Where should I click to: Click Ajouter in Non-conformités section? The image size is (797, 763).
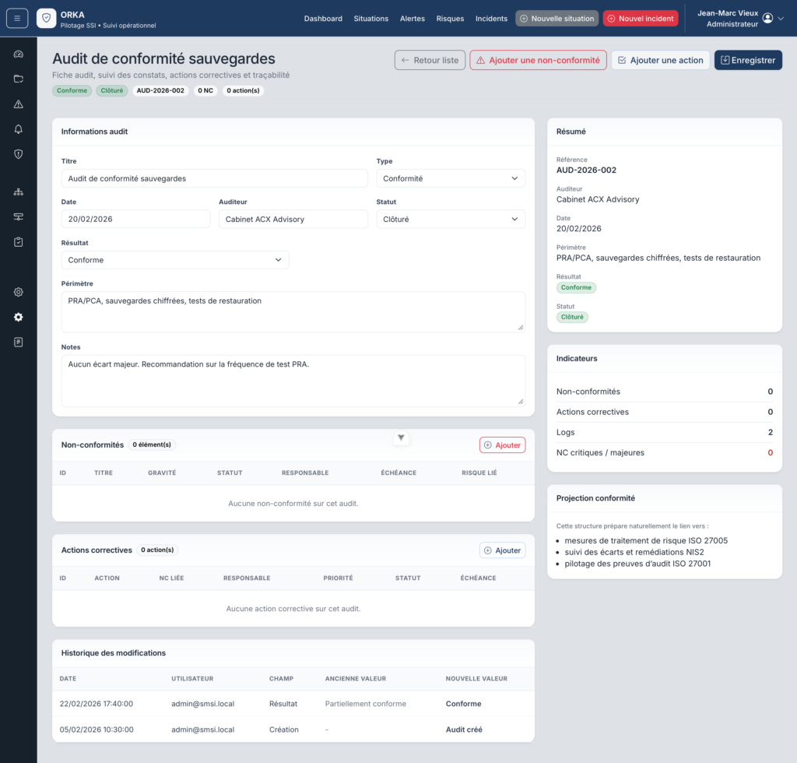tap(502, 445)
